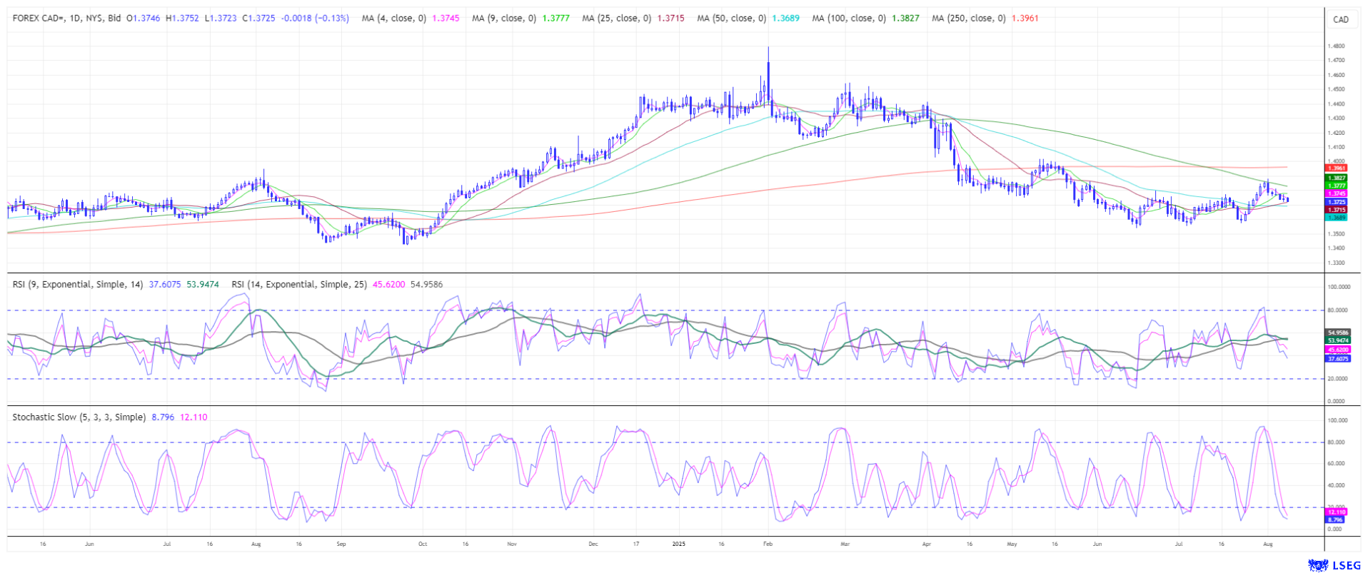Viewport: 1368px width, 573px height.
Task: Click the cyan 1.3689 price tag
Action: (1336, 217)
